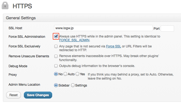The image size is (181, 105).
Task: Click the HTTPS padlock icon
Action: pyautogui.click(x=5, y=5)
